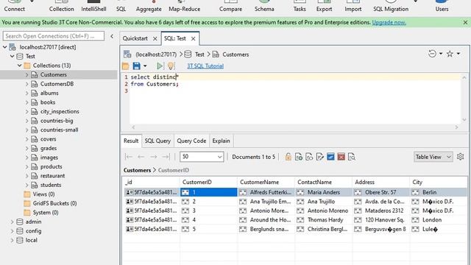Click the blue edit field icon in result toolbar
471x265 pixels.
pos(330,157)
